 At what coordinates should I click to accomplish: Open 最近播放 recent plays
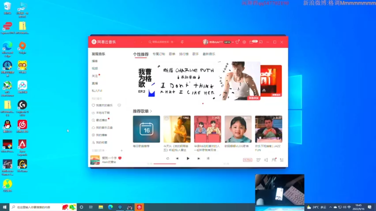[100, 120]
